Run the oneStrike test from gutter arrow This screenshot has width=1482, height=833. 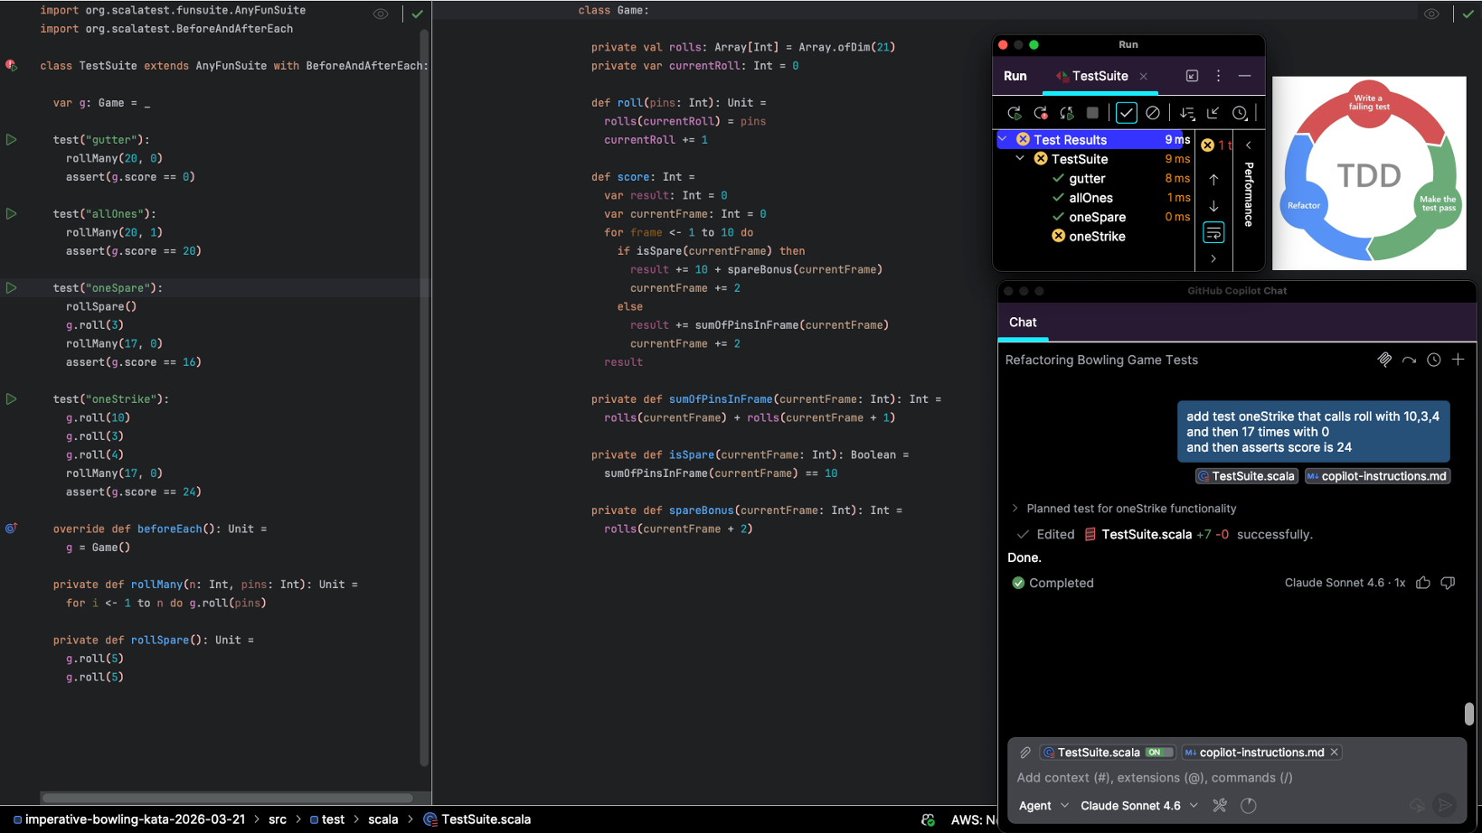point(12,398)
